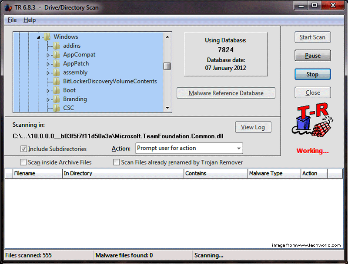348x264 pixels.
Task: Select the Windows folder label
Action: [66, 37]
